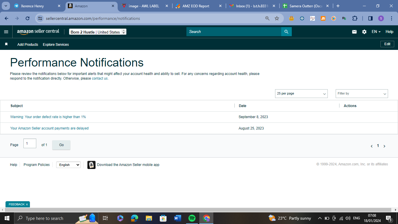
Task: Expand the Born 2 Hustle account switcher
Action: tap(98, 32)
